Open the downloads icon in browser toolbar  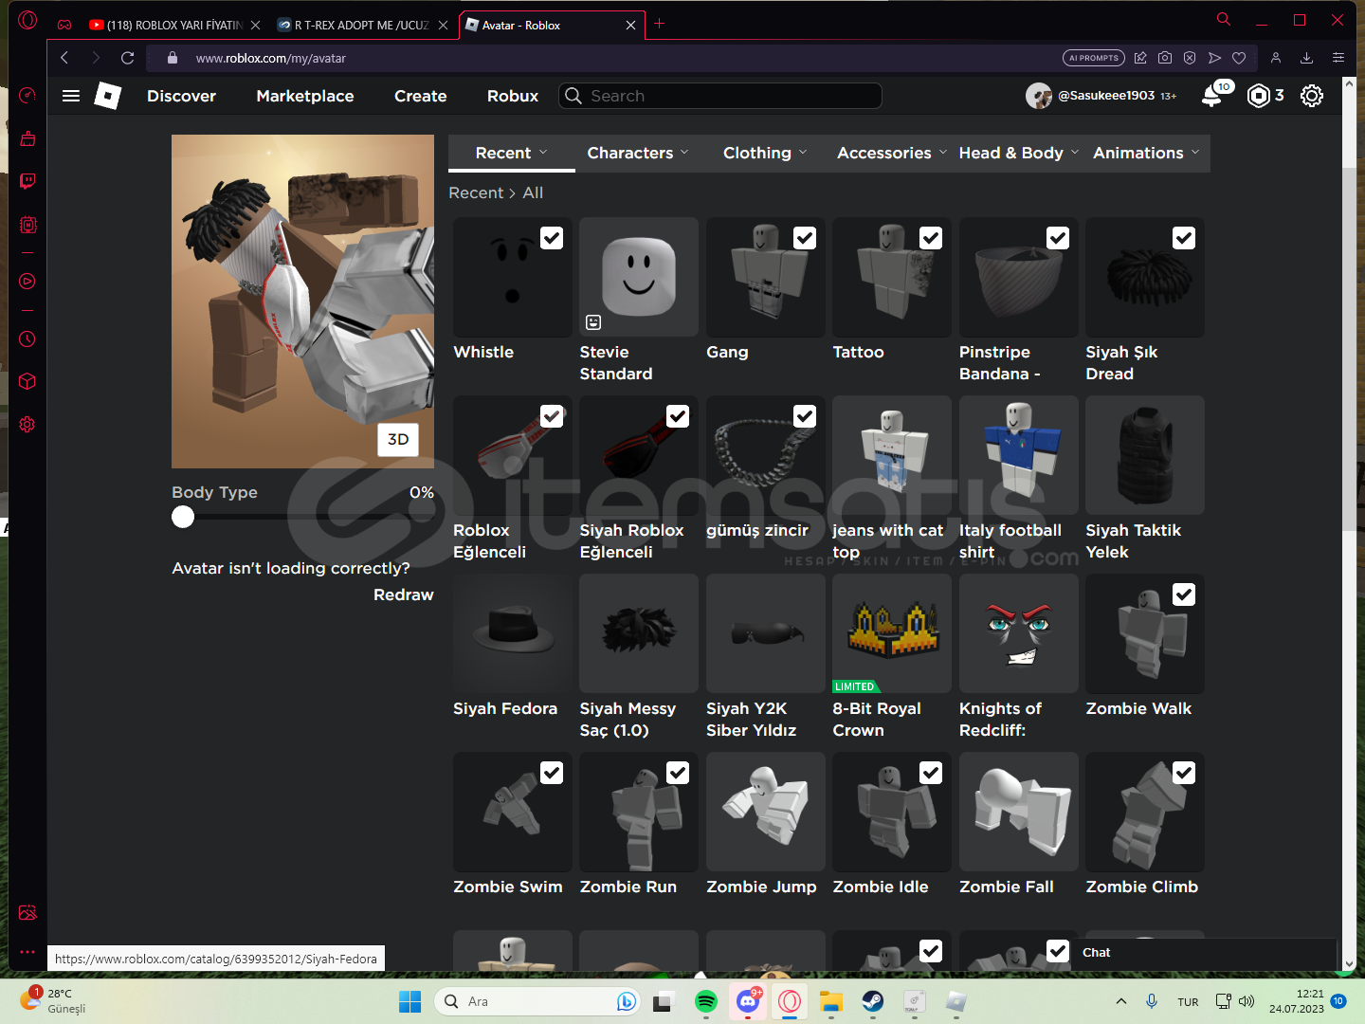[1306, 58]
